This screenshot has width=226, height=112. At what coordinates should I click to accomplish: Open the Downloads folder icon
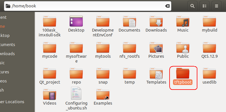click(x=156, y=21)
